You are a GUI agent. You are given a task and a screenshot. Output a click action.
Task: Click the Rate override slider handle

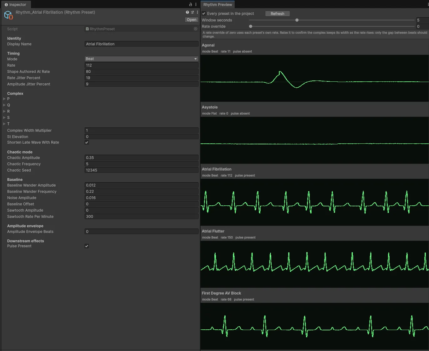pyautogui.click(x=251, y=26)
